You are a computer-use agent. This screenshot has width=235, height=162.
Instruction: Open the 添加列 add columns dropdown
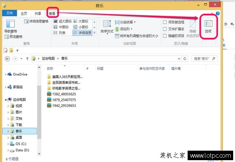(x=124, y=29)
